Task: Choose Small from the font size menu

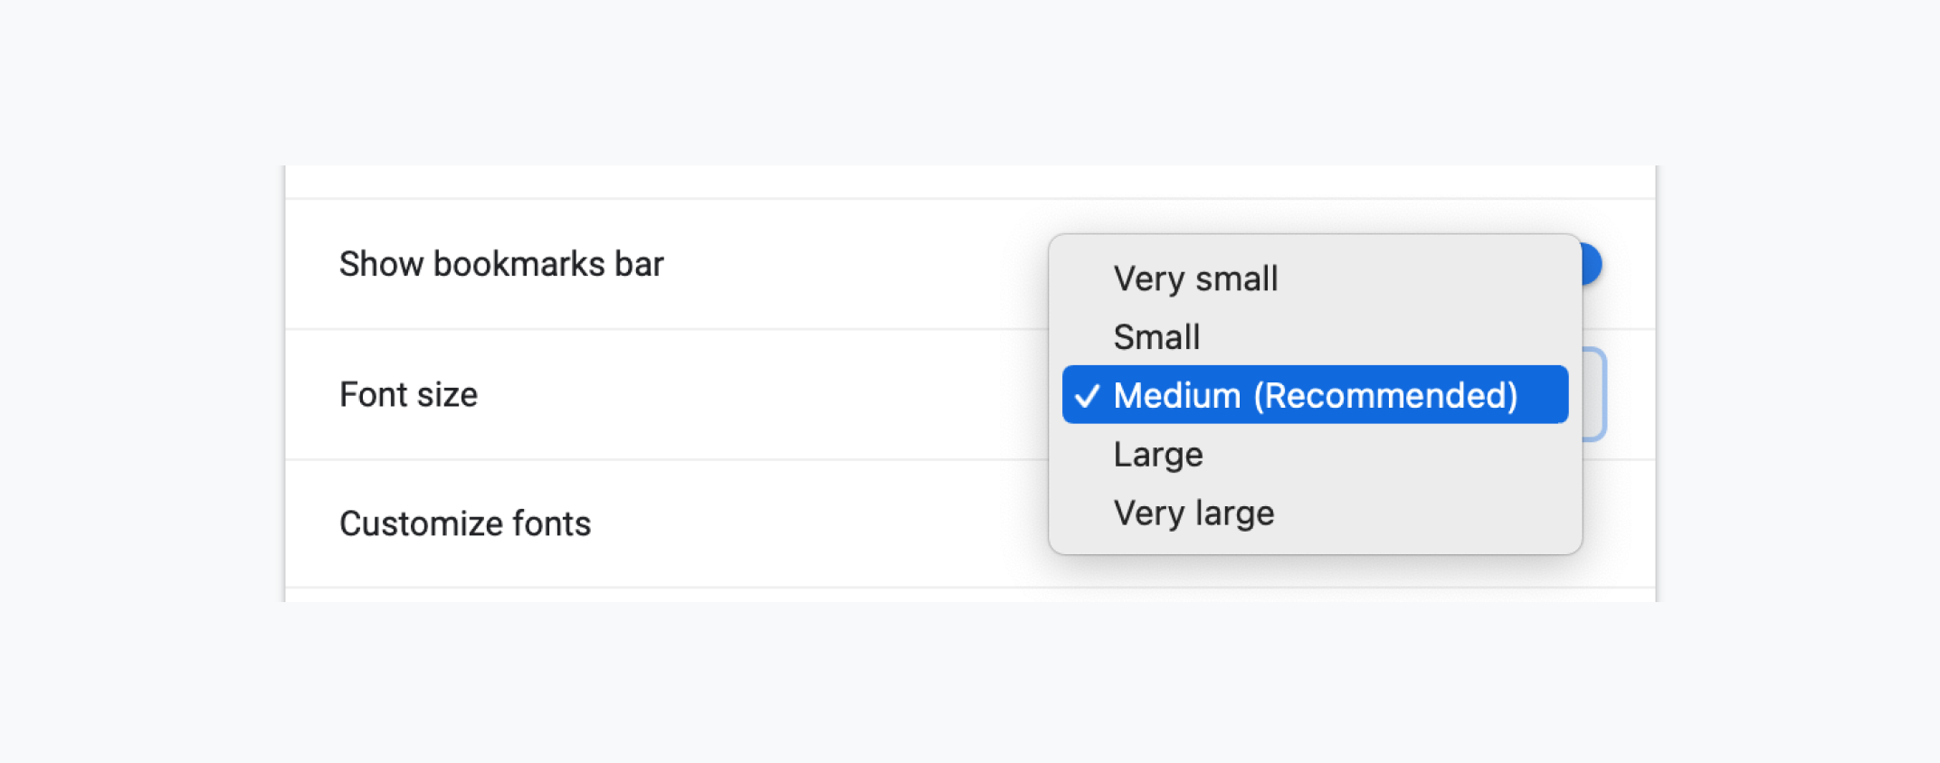Action: click(x=1156, y=337)
